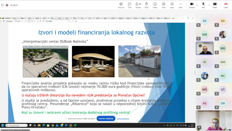Screen dimensions: 232x131
Task: Click the Share screen icon
Action: (215, 5)
